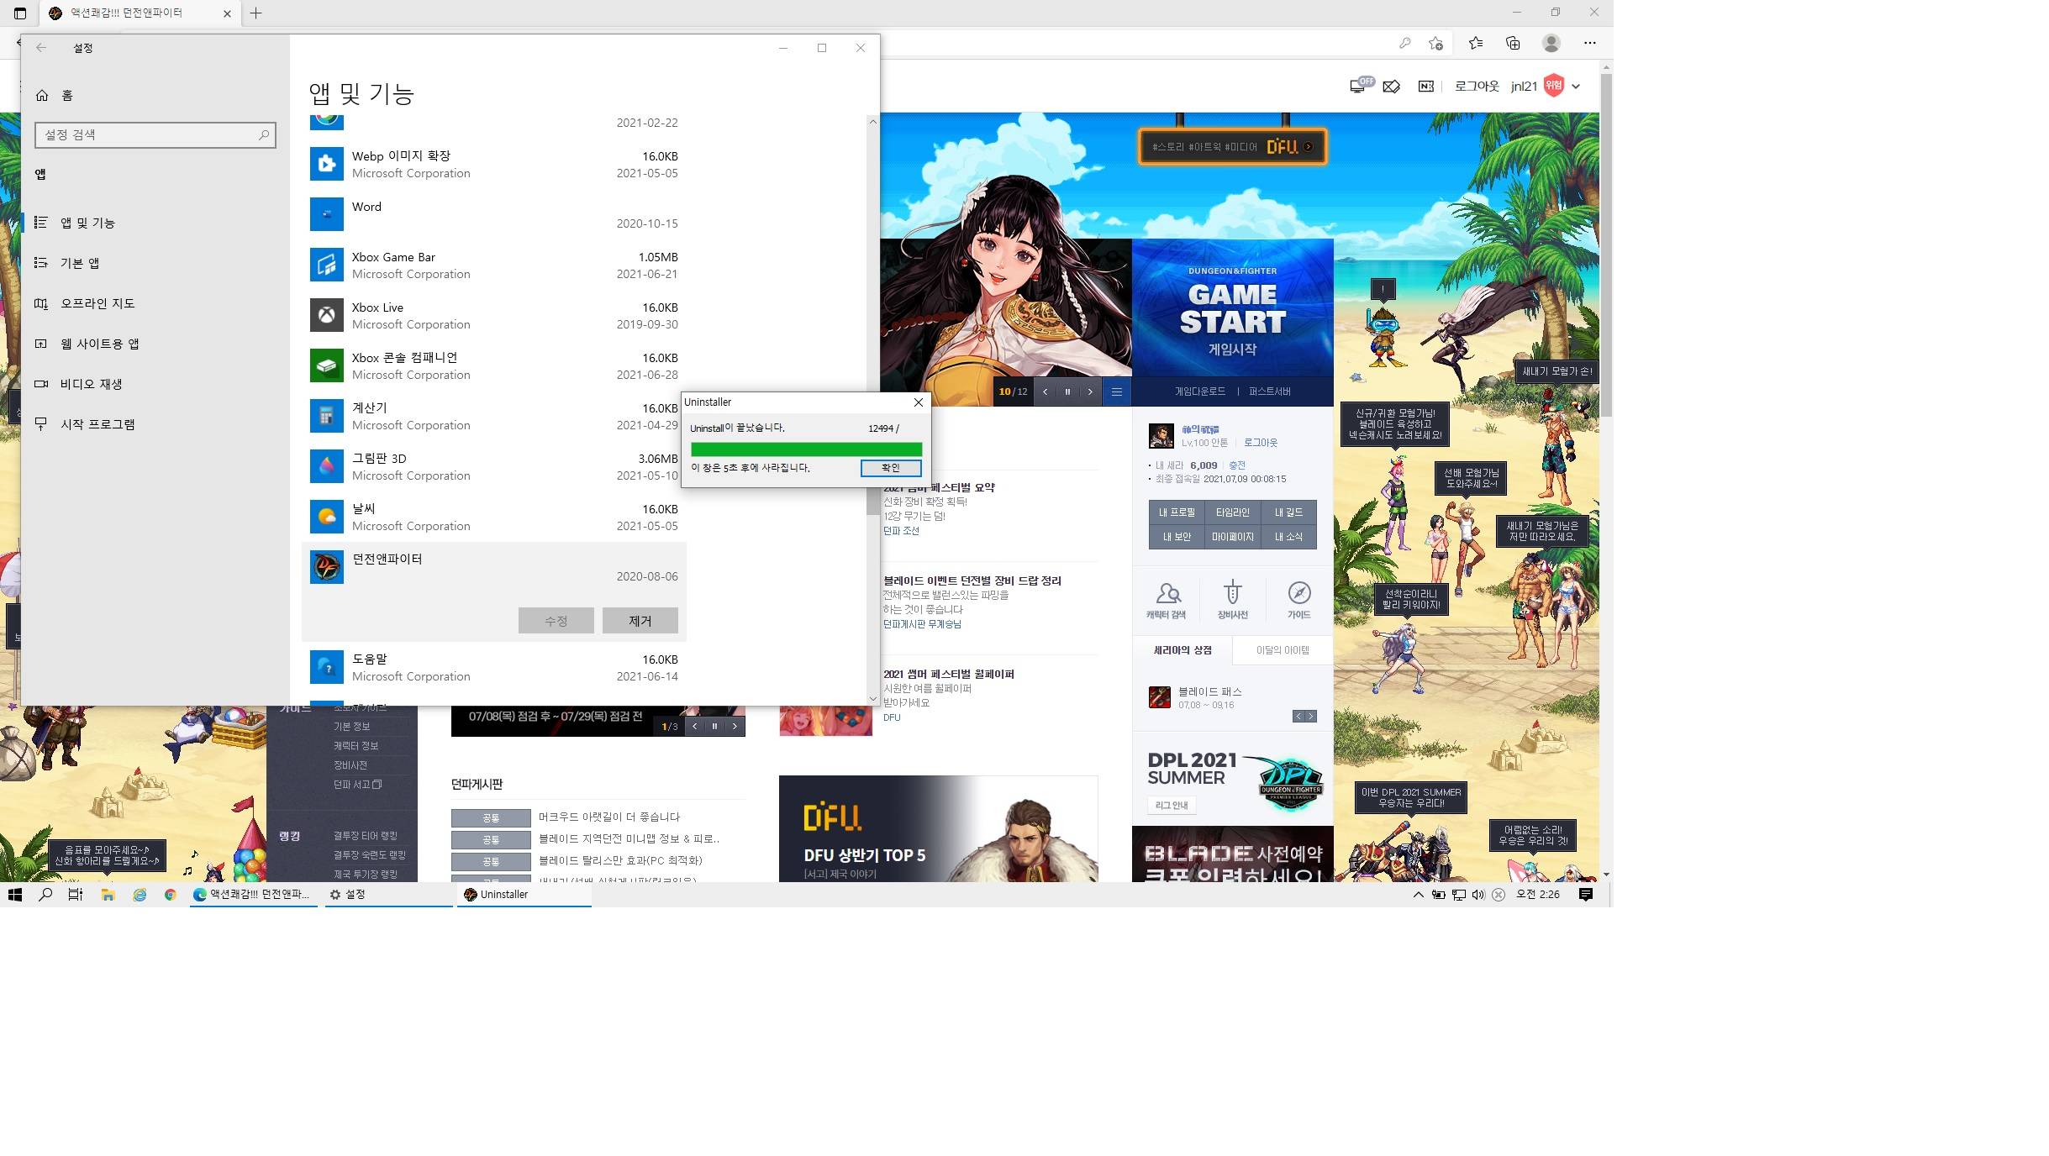The image size is (2049, 1156).
Task: Open Chrome from the taskbar
Action: point(170,895)
